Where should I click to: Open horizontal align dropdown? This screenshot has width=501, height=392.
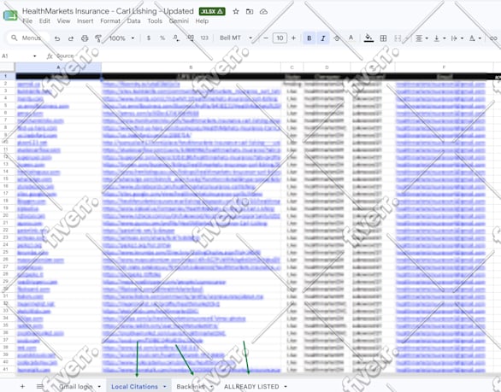(x=421, y=38)
